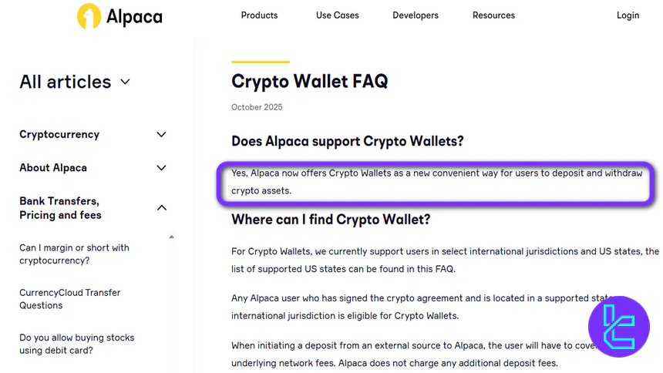Screen dimensions: 663x373
Task: Click the sidebar scroll up arrow
Action: [171, 237]
